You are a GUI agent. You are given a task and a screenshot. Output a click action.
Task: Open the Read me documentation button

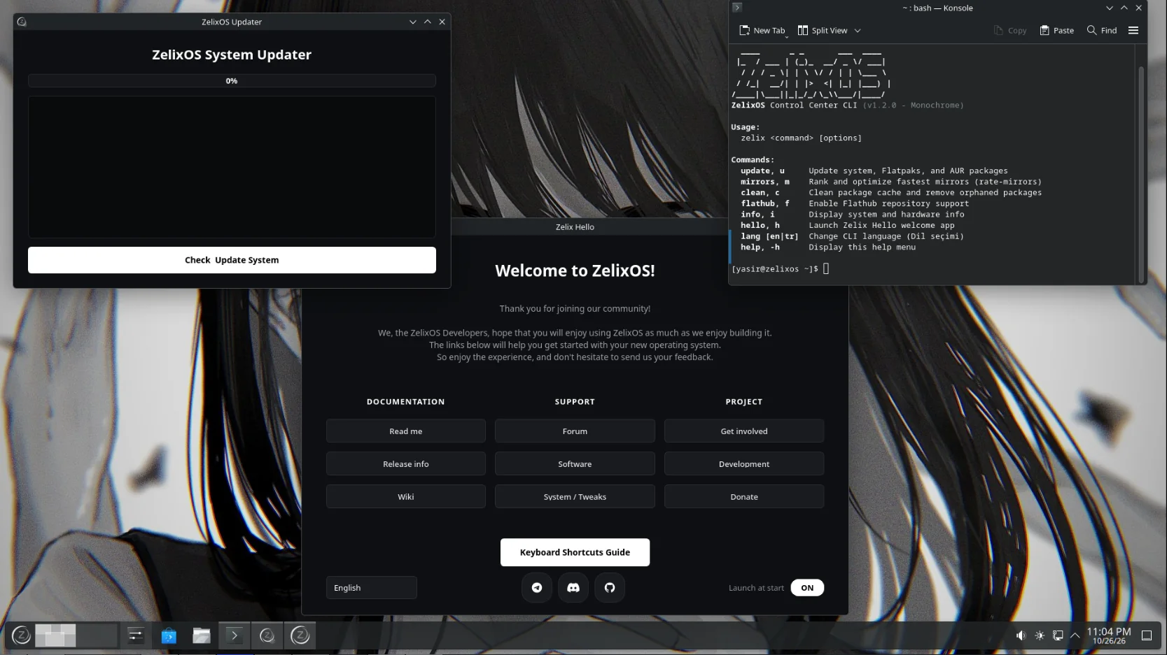coord(406,431)
